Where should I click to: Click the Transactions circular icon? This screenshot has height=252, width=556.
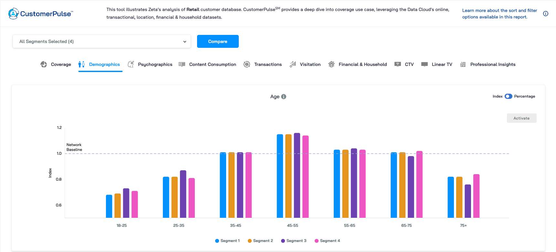click(247, 64)
